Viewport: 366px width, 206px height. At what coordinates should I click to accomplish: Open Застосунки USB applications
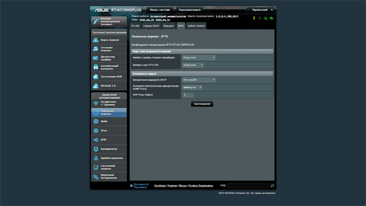(109, 76)
